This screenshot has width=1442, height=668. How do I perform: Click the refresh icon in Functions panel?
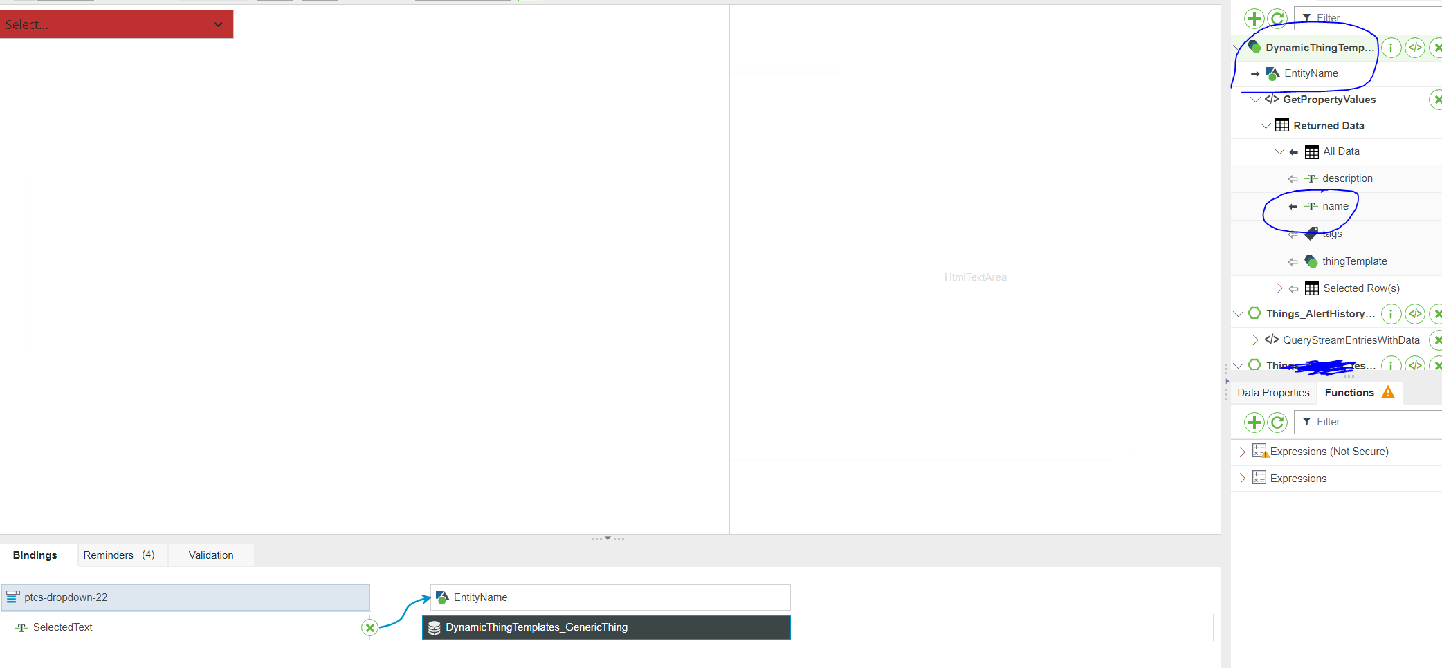tap(1277, 422)
